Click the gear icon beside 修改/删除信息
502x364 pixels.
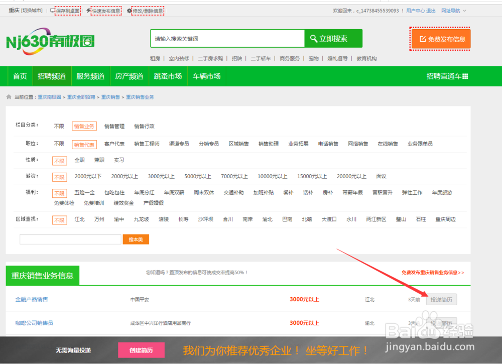coord(130,11)
